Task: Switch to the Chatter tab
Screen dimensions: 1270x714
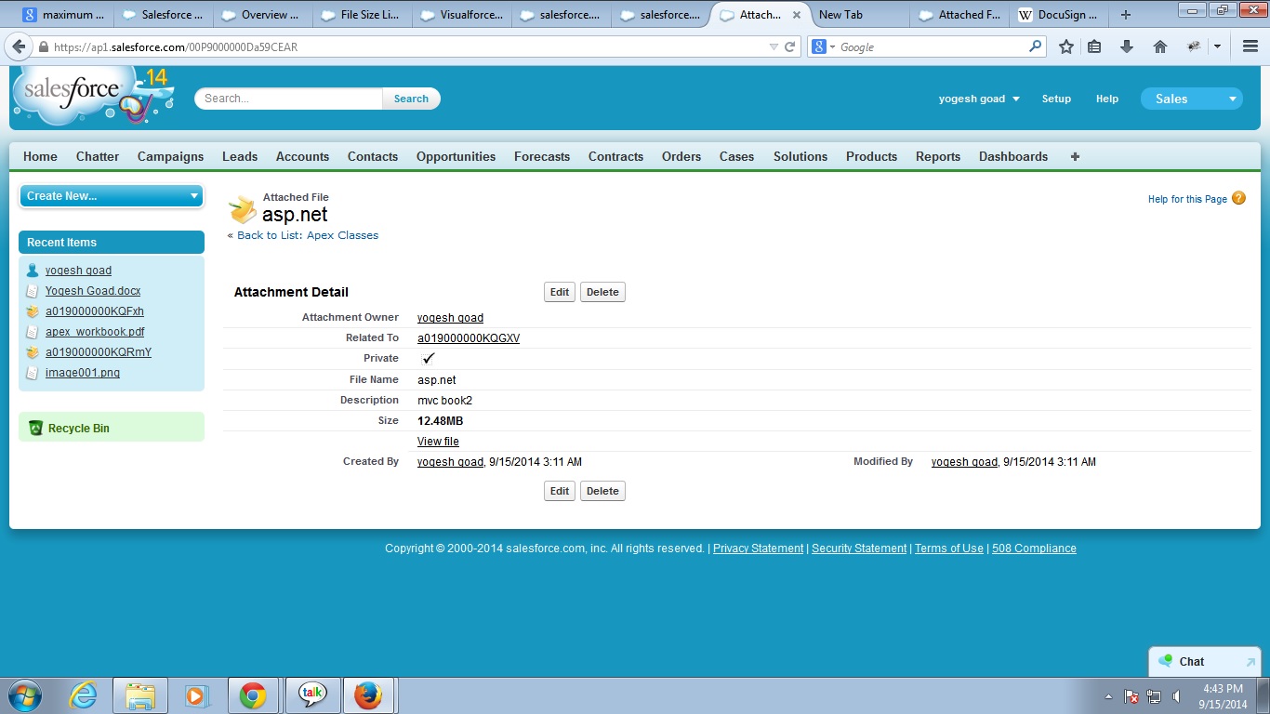Action: (x=98, y=156)
